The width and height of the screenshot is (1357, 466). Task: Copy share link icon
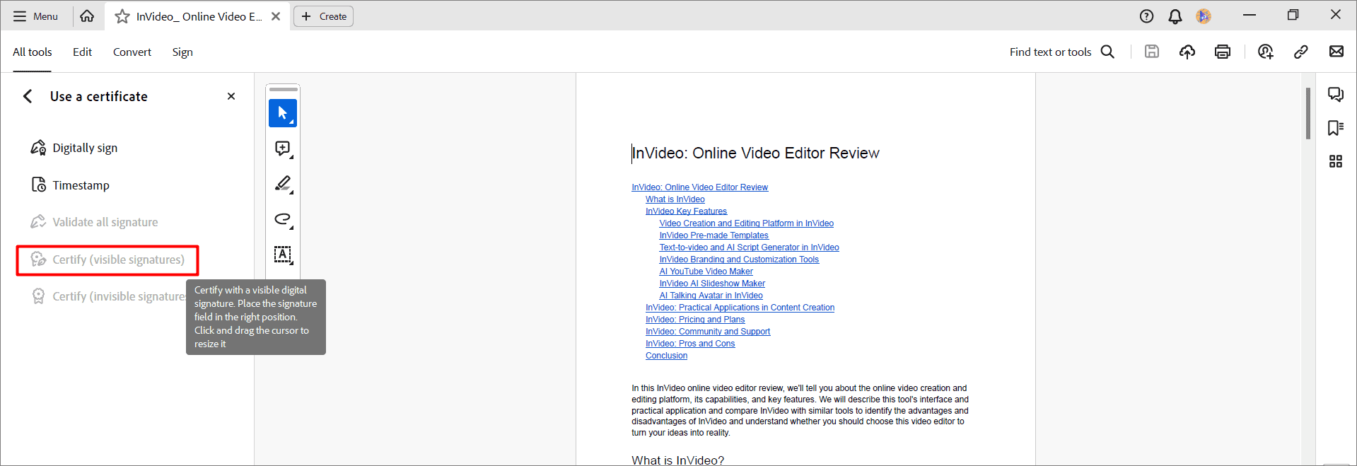coord(1301,52)
